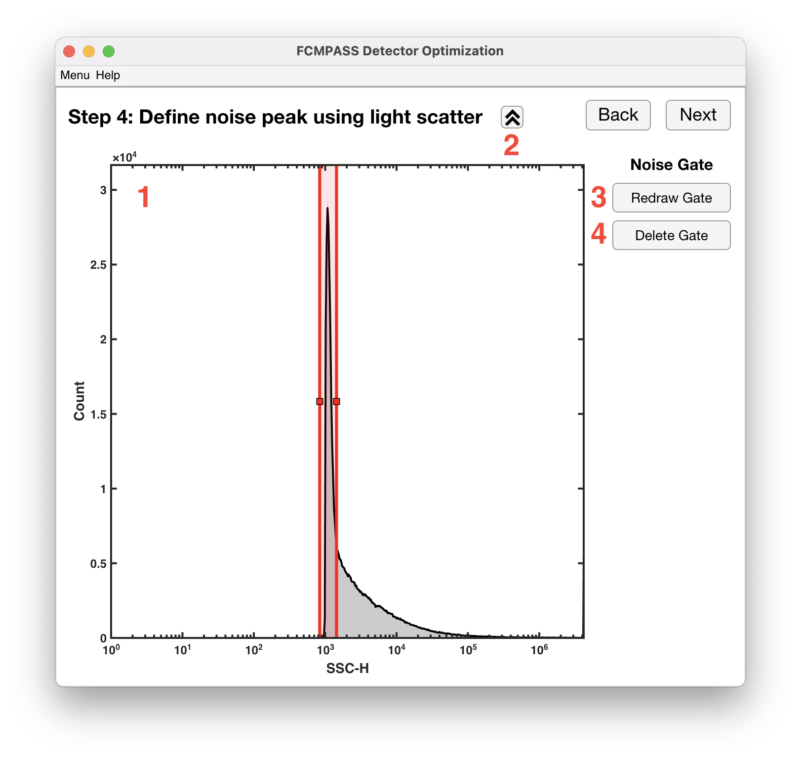Click the double-chevron collapse icon
The image size is (801, 760).
[512, 118]
